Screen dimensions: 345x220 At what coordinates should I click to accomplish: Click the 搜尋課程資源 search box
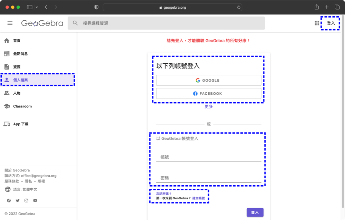[166, 23]
